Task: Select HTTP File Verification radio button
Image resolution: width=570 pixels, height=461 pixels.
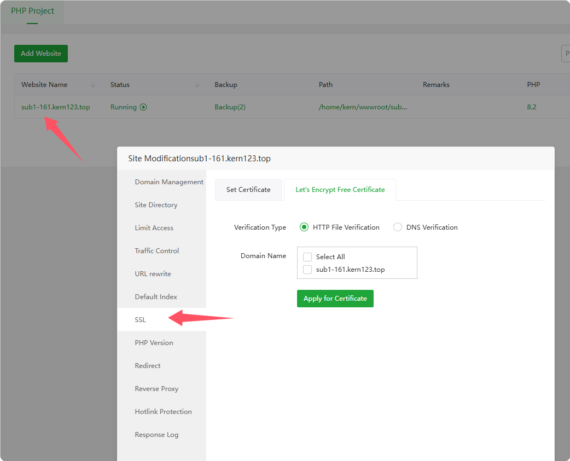Action: point(304,227)
